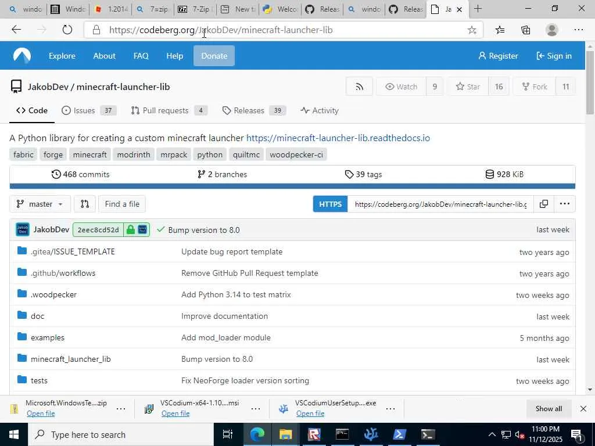Copy the repository clone URL
The width and height of the screenshot is (595, 446).
click(x=544, y=204)
